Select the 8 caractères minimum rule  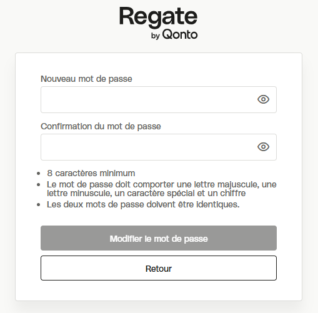(x=91, y=173)
